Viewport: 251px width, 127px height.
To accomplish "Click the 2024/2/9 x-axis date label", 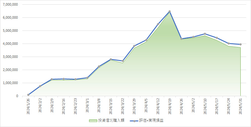I will [x=52, y=105].
